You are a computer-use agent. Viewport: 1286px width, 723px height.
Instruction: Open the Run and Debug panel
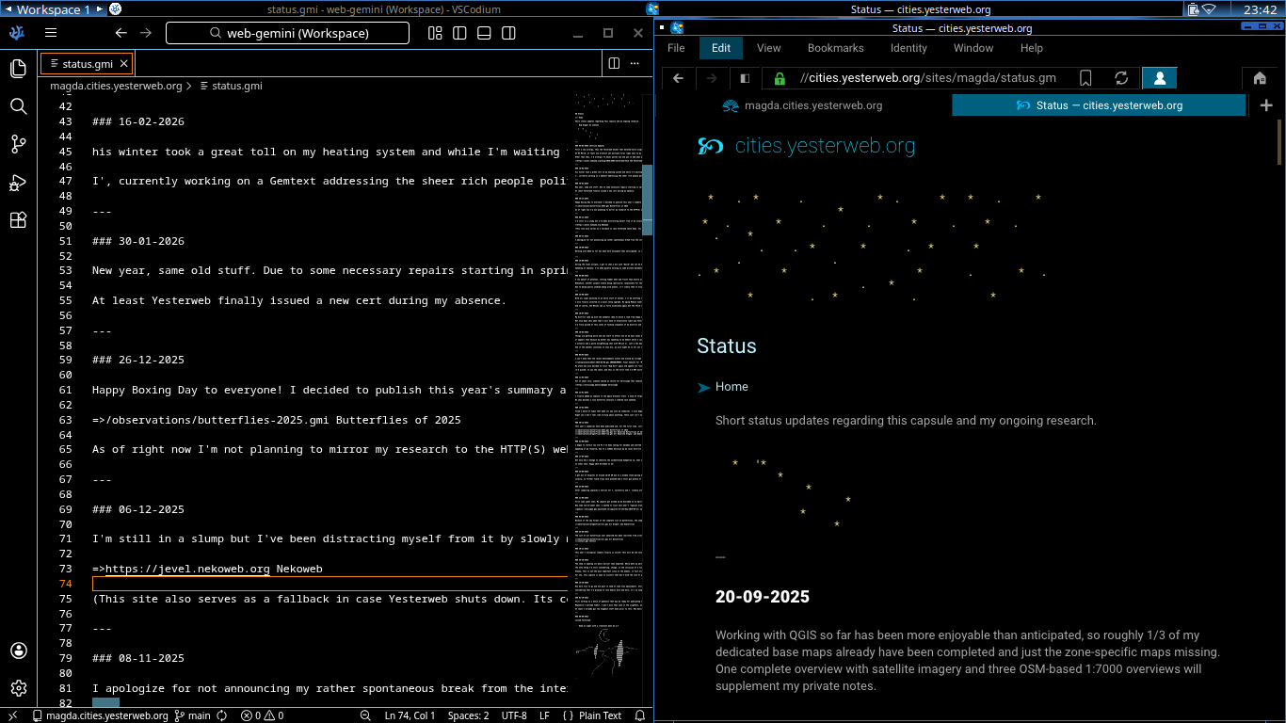(x=18, y=182)
